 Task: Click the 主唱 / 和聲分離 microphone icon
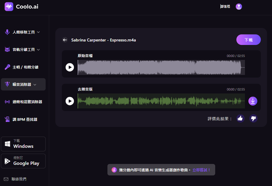coord(7,67)
